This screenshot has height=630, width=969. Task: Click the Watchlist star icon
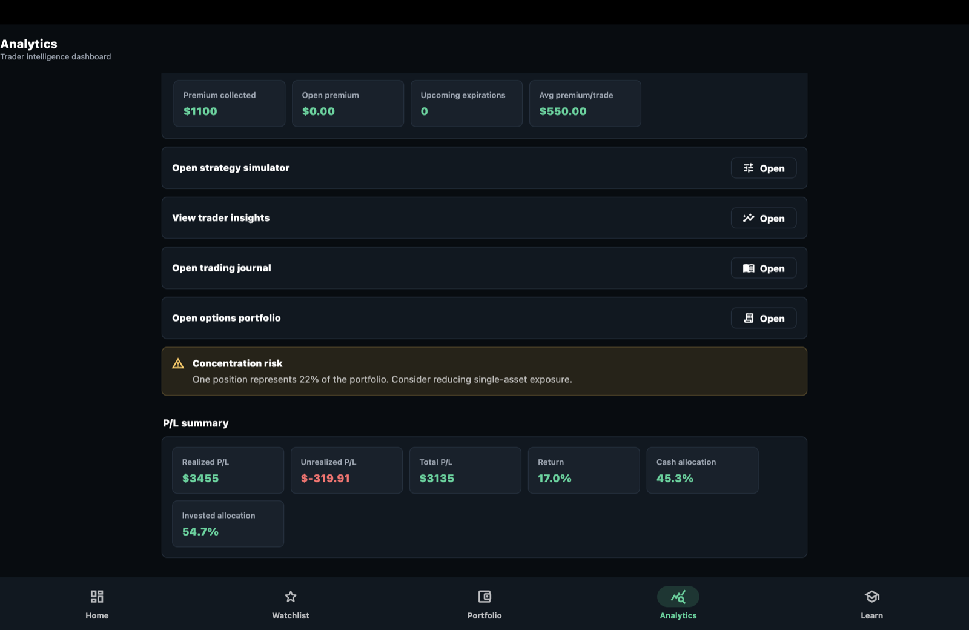(291, 597)
